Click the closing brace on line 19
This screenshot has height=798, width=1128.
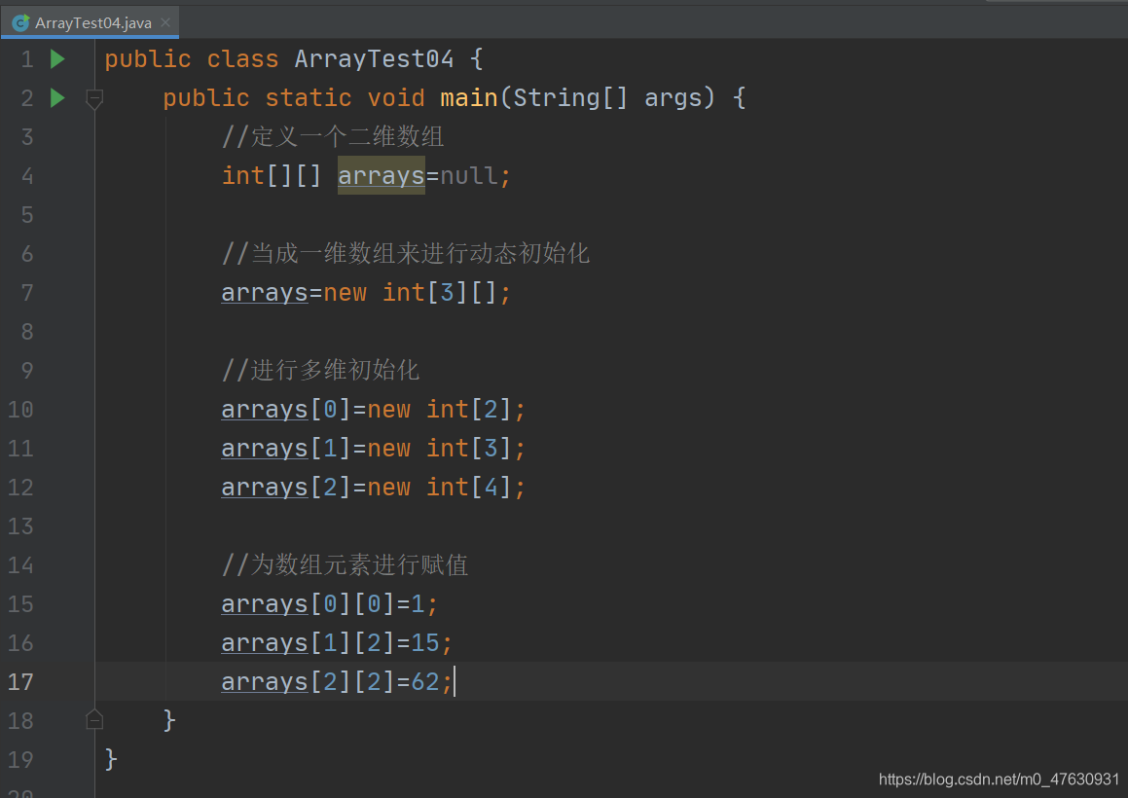point(111,759)
